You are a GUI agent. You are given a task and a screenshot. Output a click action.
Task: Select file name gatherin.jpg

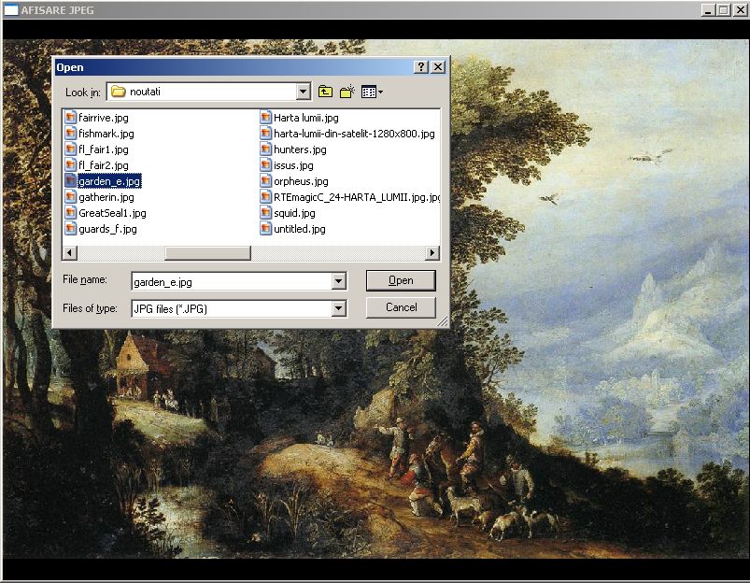[x=106, y=197]
